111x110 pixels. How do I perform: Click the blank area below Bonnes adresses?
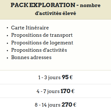tap(55, 65)
